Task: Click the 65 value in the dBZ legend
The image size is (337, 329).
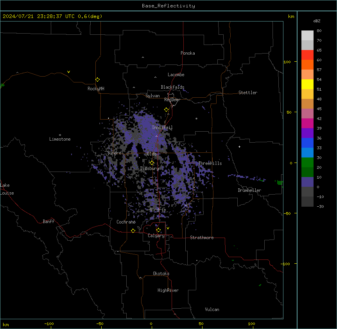Action: click(x=319, y=50)
